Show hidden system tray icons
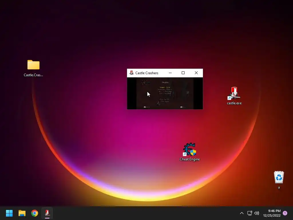 241,213
